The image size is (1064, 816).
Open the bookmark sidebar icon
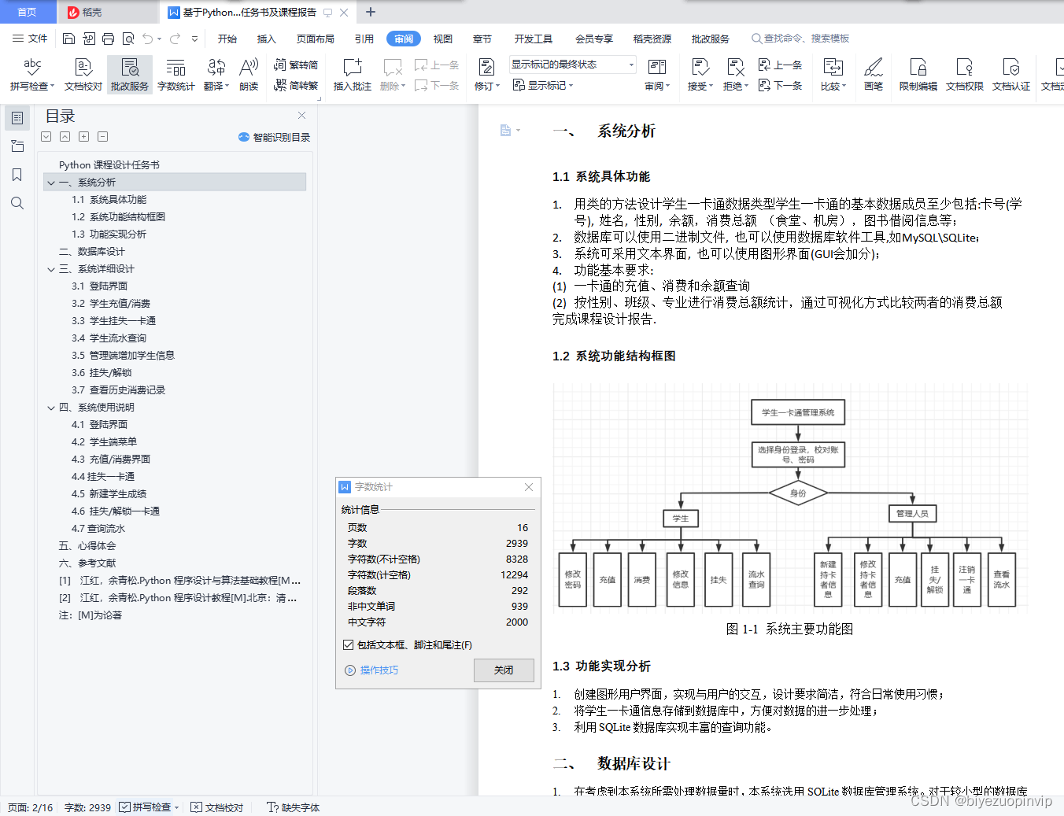click(17, 175)
